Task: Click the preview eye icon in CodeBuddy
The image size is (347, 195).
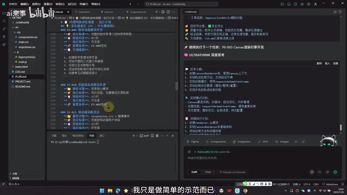Action: 296,141
